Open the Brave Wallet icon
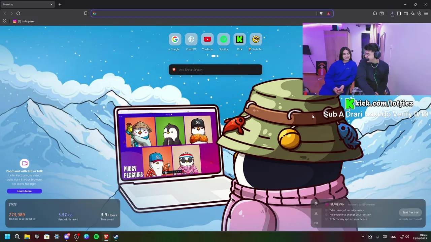 click(406, 13)
